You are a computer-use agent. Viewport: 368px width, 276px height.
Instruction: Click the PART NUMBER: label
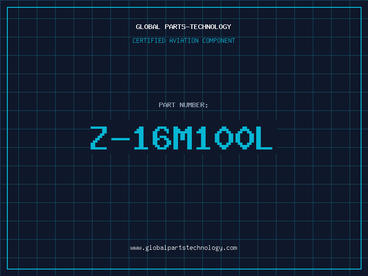[x=184, y=105]
